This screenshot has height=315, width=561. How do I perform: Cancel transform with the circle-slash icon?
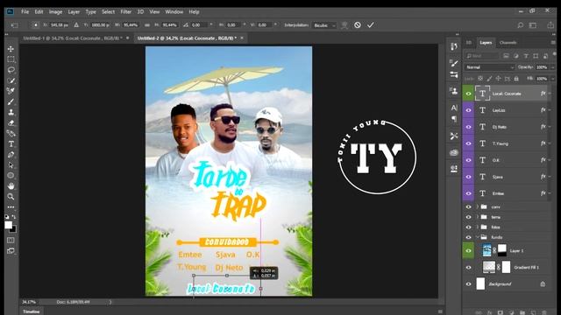[358, 25]
